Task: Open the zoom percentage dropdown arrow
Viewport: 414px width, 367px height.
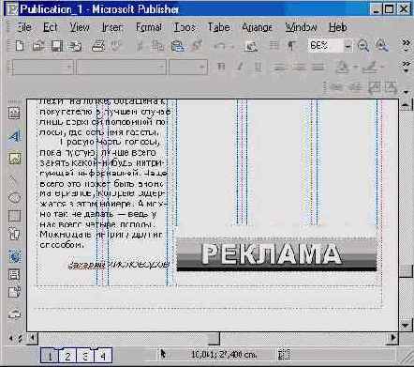Action: click(347, 46)
